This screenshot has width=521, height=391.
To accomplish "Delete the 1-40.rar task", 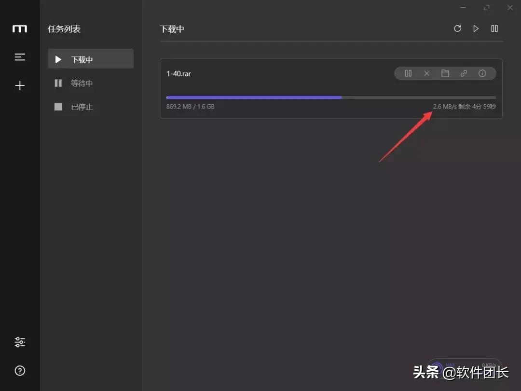I will click(x=427, y=73).
